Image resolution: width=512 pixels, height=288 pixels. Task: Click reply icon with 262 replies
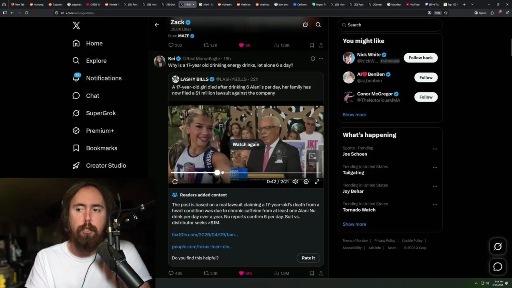click(171, 45)
